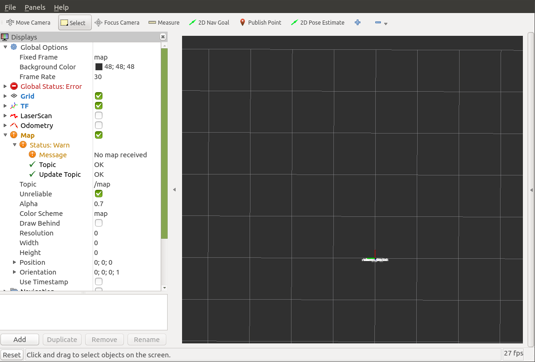535x362 pixels.
Task: Activate the 2D Nav Goal tool
Action: point(209,22)
